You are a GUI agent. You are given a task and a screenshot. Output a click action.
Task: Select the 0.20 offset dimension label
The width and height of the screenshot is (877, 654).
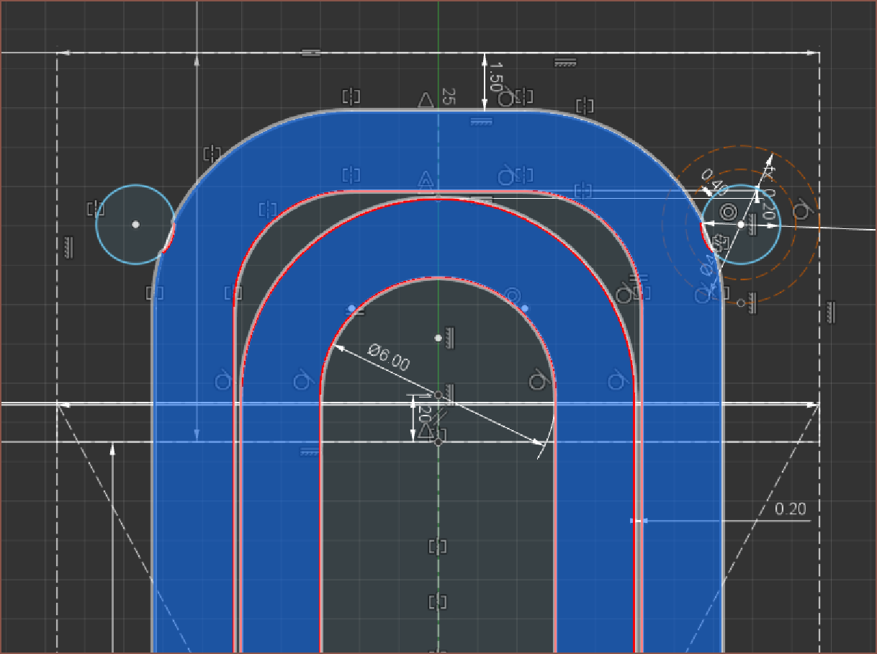(790, 509)
